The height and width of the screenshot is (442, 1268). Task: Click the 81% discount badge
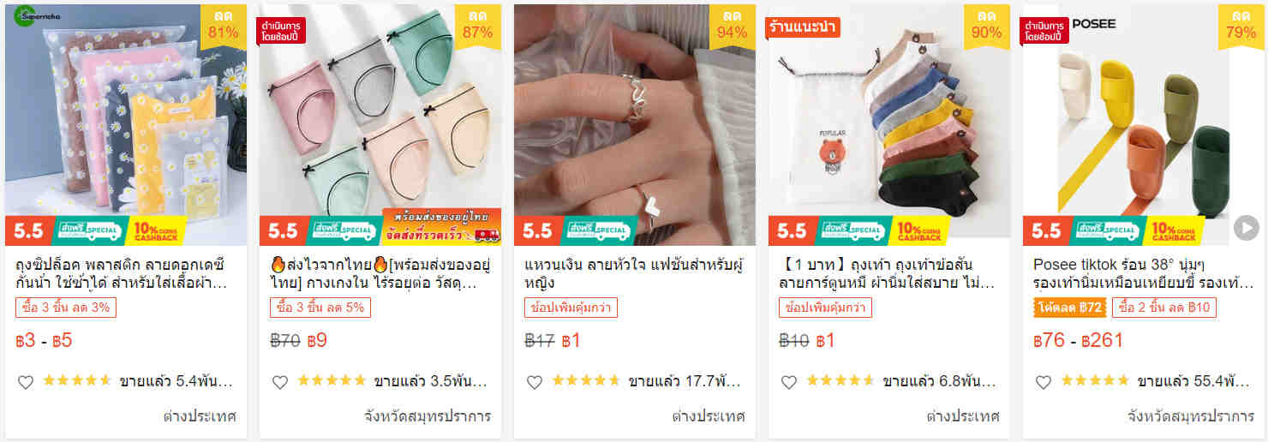click(223, 26)
